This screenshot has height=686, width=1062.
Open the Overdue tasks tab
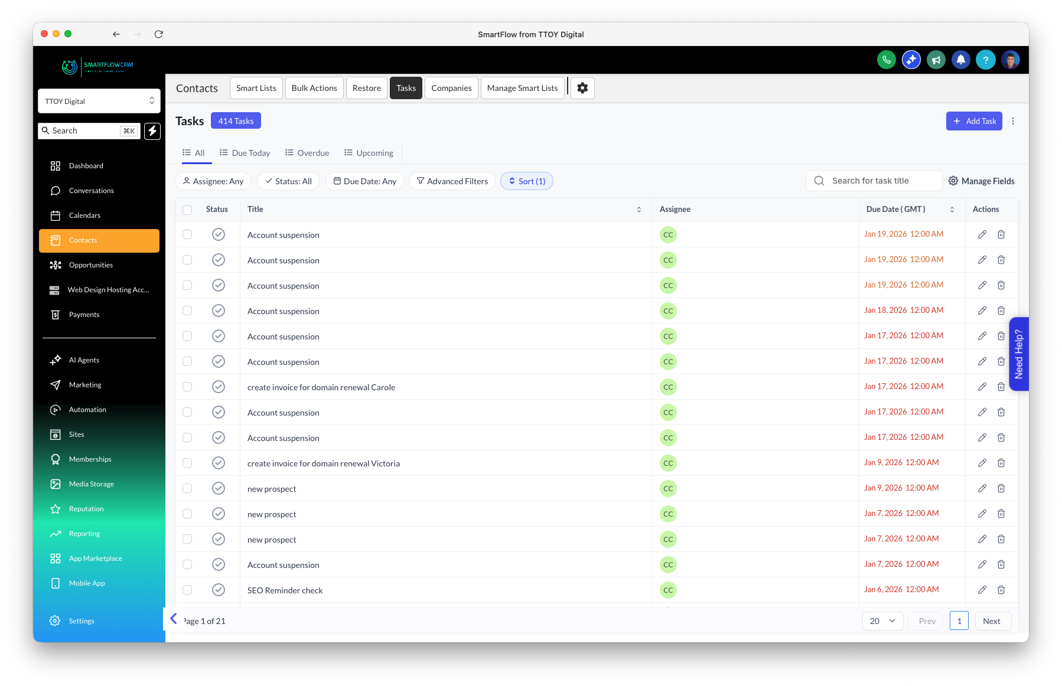307,152
